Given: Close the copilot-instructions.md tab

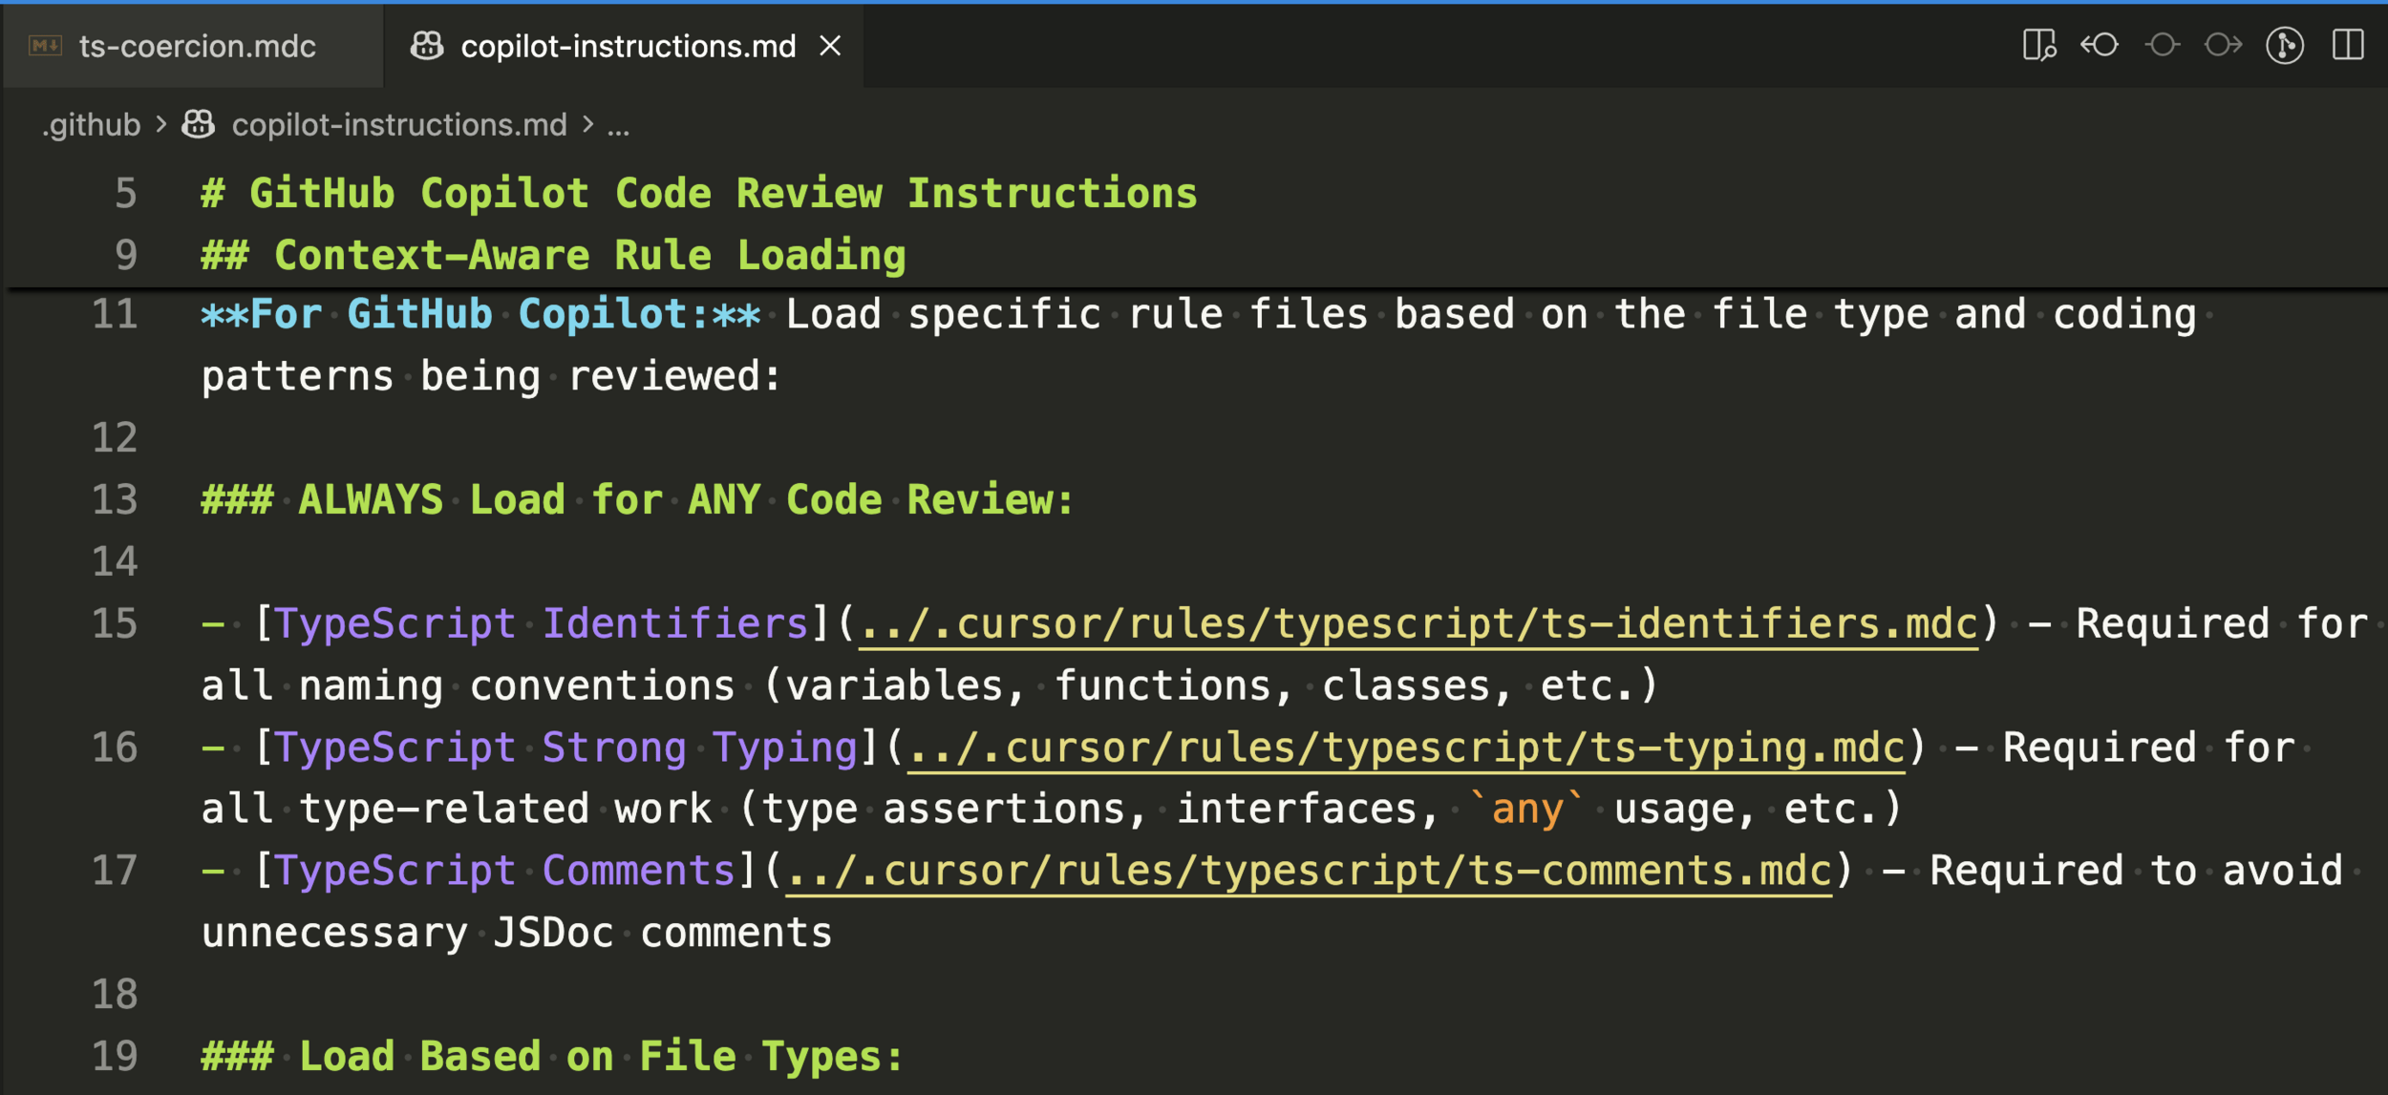Looking at the screenshot, I should 830,45.
